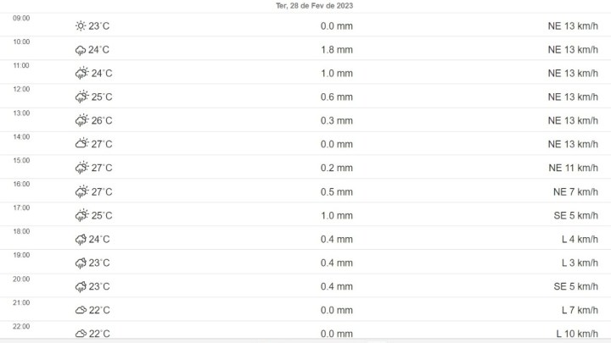611x343 pixels.
Task: Click the SE 5 km/h wind at 17:00
Action: pyautogui.click(x=575, y=215)
